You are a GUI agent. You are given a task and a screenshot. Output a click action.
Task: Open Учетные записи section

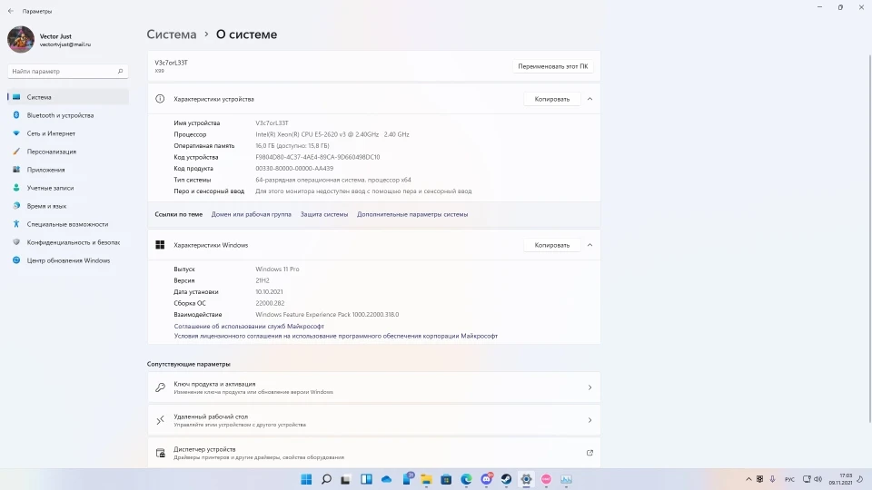[x=68, y=188]
